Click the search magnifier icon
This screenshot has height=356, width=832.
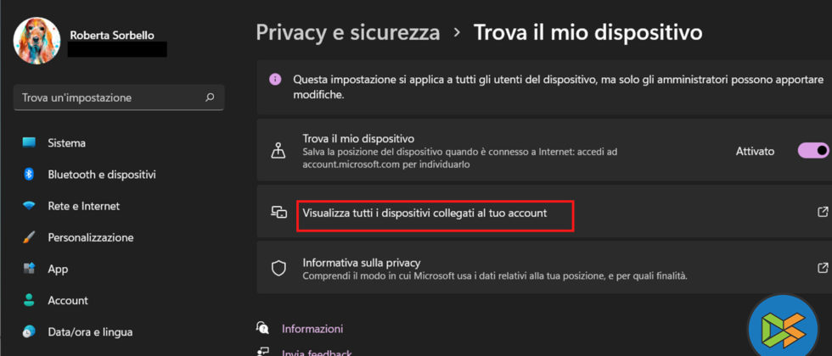coord(210,97)
